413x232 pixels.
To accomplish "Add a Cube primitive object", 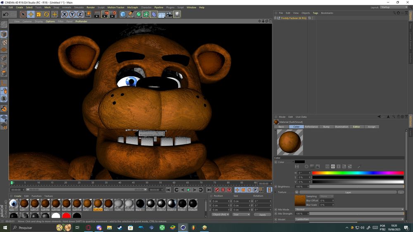I will 123,14.
